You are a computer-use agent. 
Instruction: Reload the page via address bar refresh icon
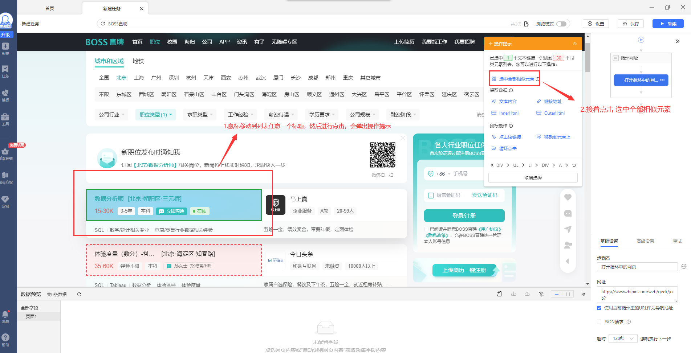[x=103, y=24]
